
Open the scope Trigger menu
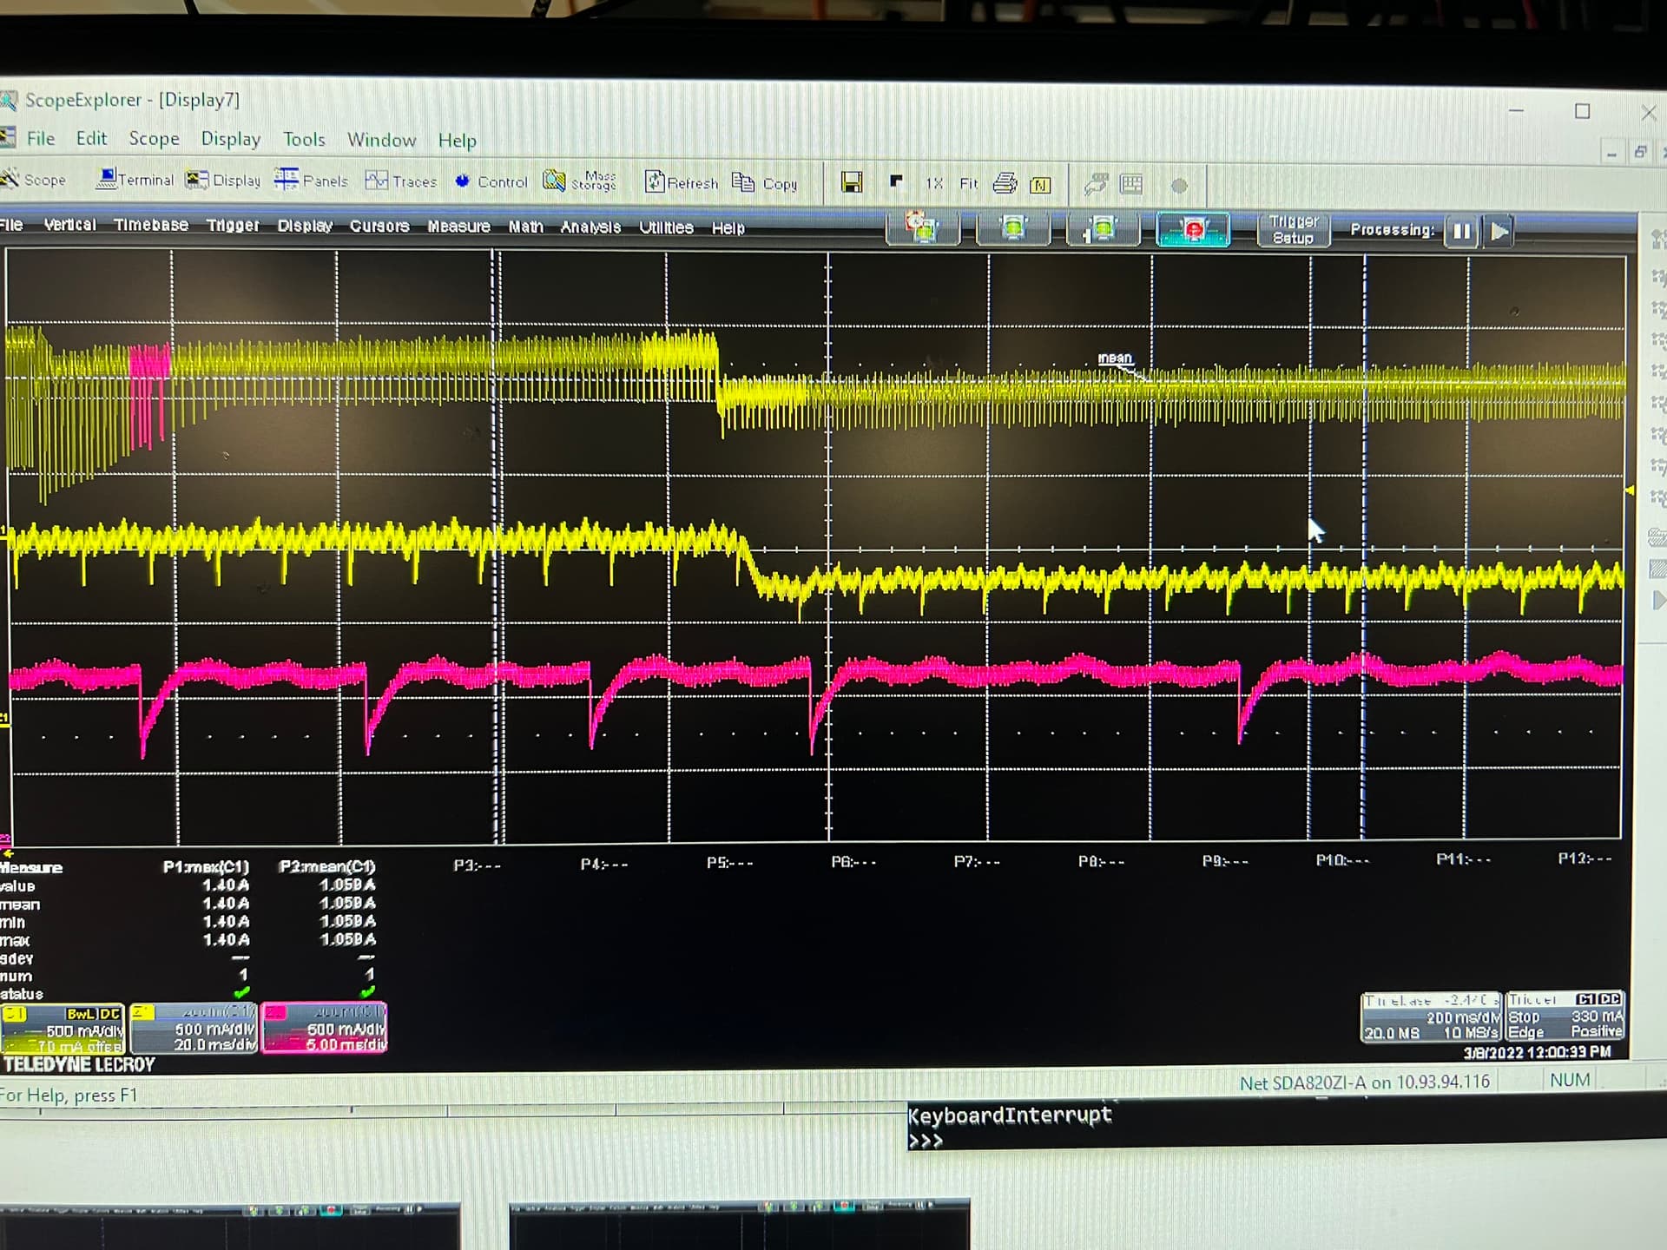(x=233, y=225)
